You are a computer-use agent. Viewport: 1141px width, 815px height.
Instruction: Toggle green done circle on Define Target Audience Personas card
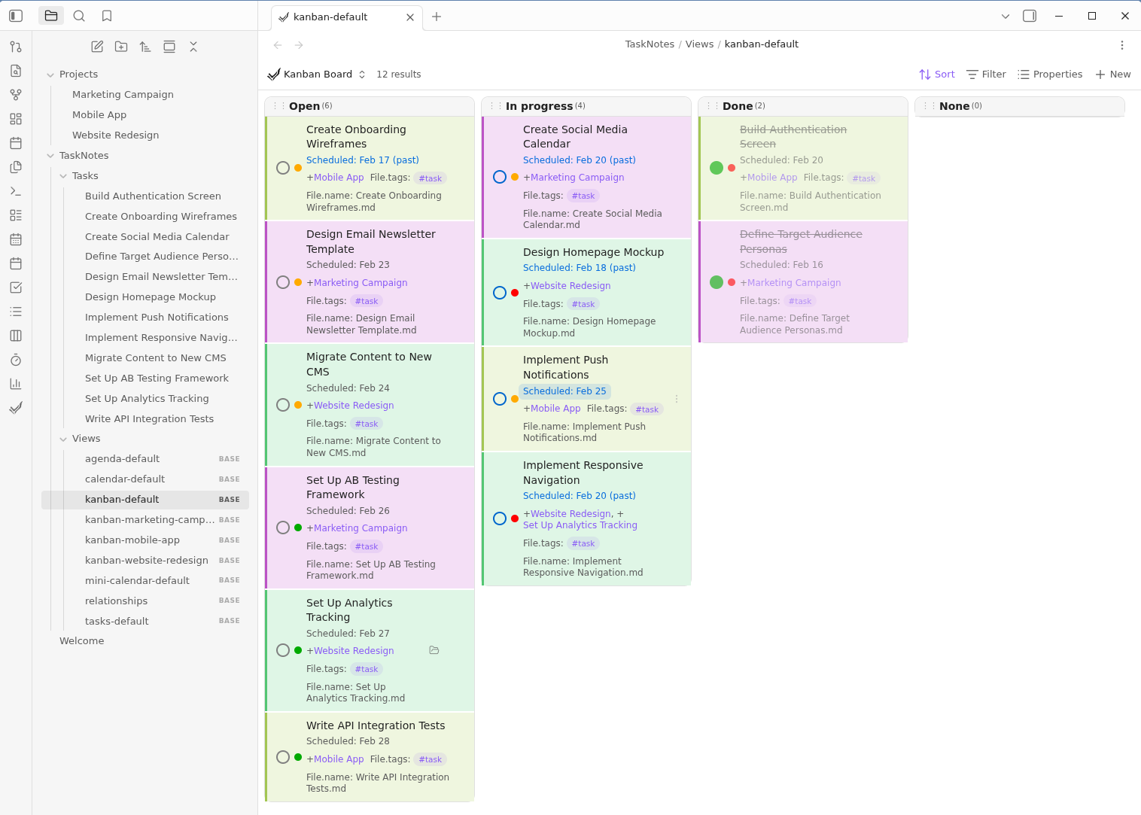717,282
